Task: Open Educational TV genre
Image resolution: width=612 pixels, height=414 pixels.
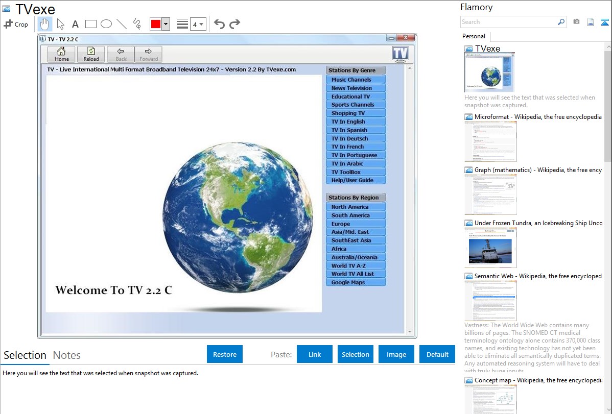Action: pos(356,96)
